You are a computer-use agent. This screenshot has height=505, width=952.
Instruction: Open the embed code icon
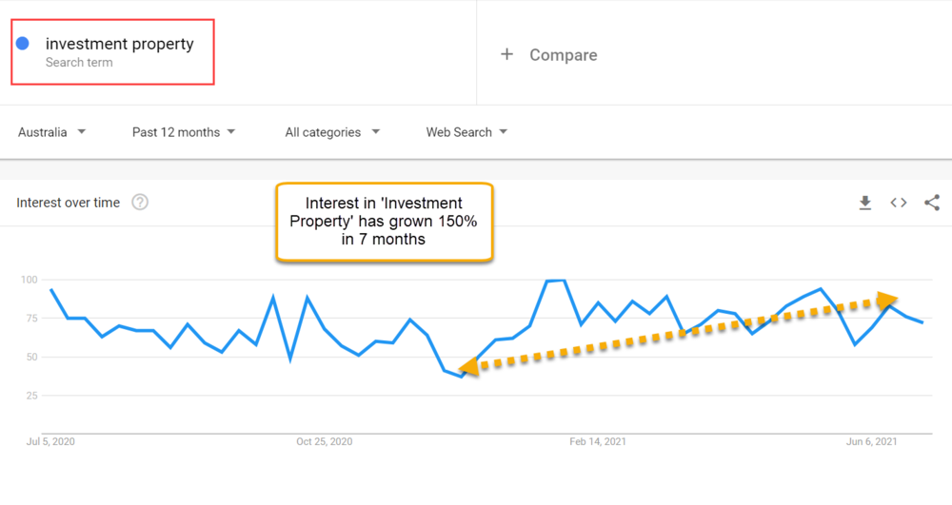click(899, 203)
